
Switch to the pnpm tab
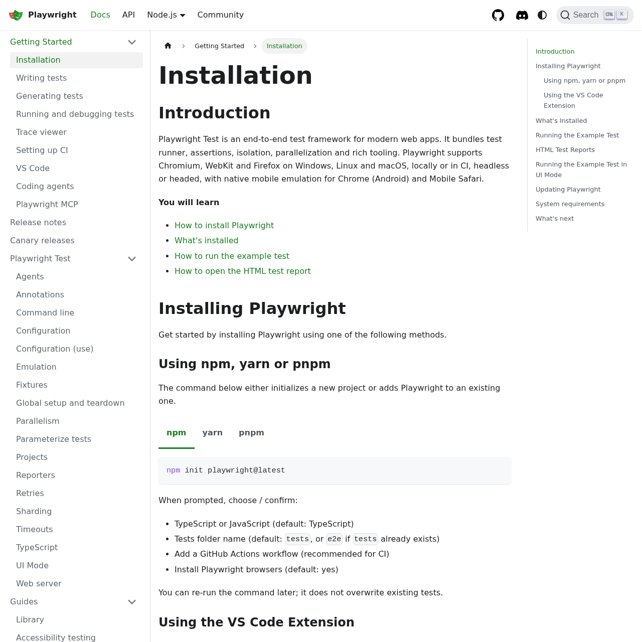[251, 432]
